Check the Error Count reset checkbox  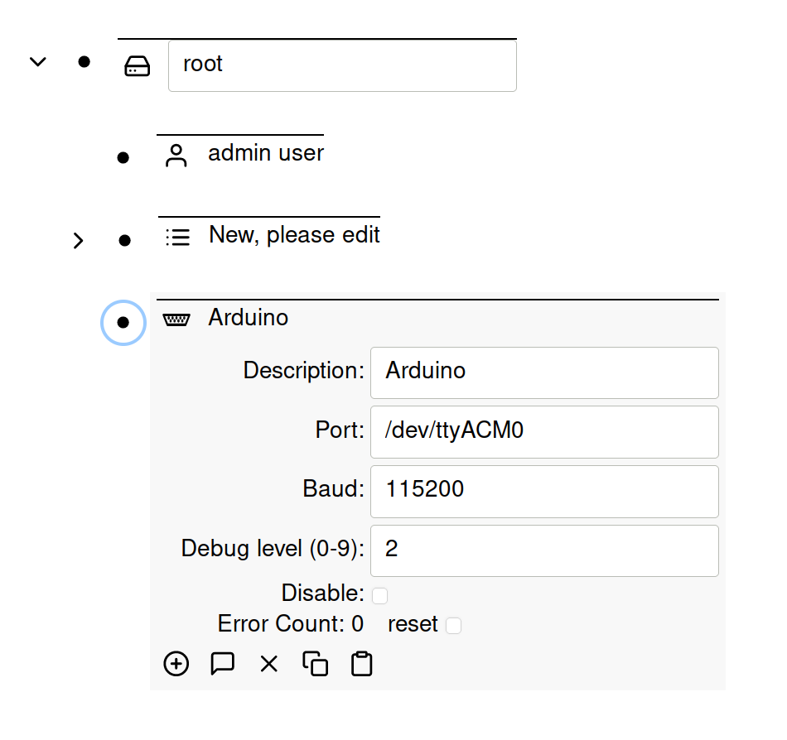453,626
